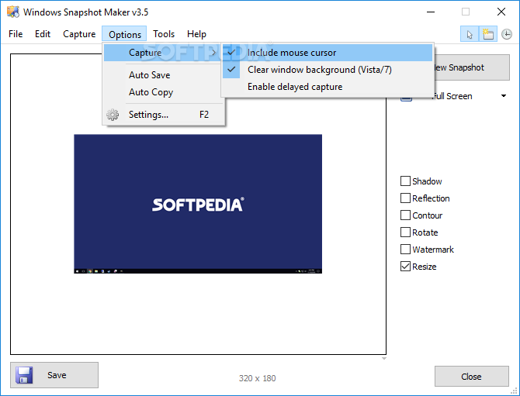
Task: Click the Full Screen mode icon
Action: tap(406, 97)
